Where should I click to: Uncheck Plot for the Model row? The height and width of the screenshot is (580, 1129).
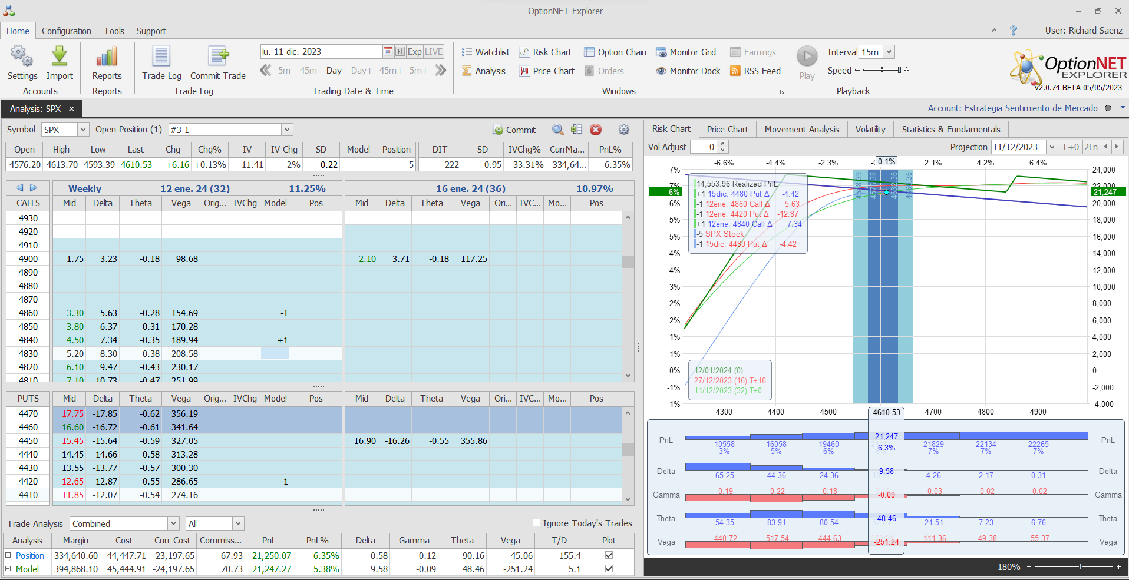[x=609, y=569]
